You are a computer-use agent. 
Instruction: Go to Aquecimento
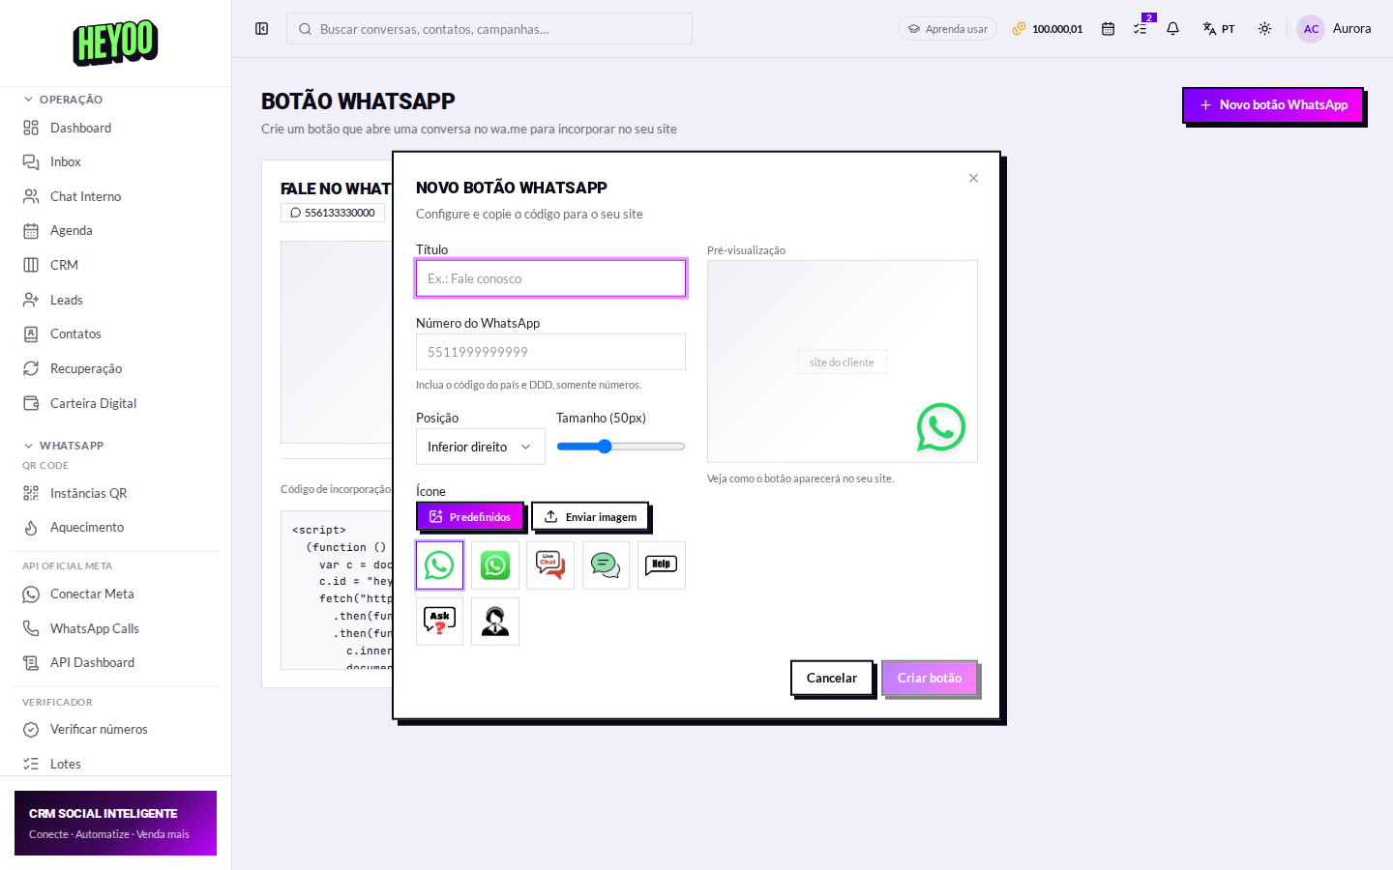pos(116,528)
